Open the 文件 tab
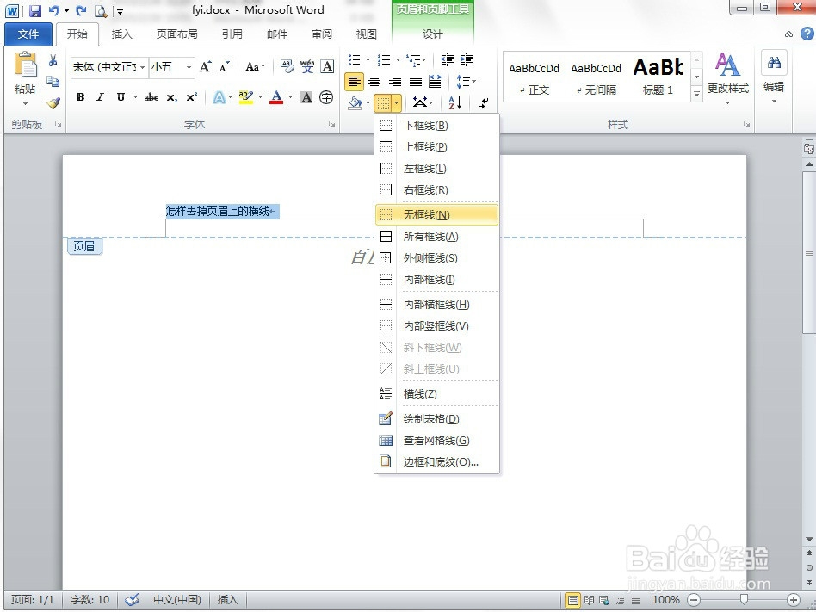This screenshot has width=816, height=612. coord(28,34)
